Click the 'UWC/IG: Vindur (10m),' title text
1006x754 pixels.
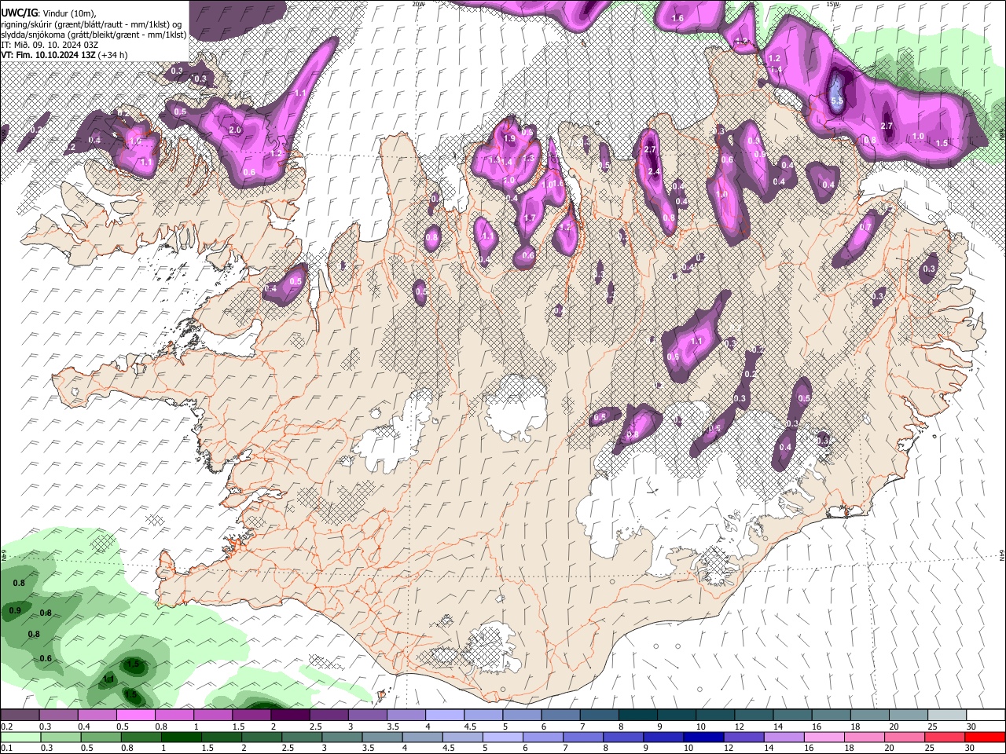[x=48, y=13]
